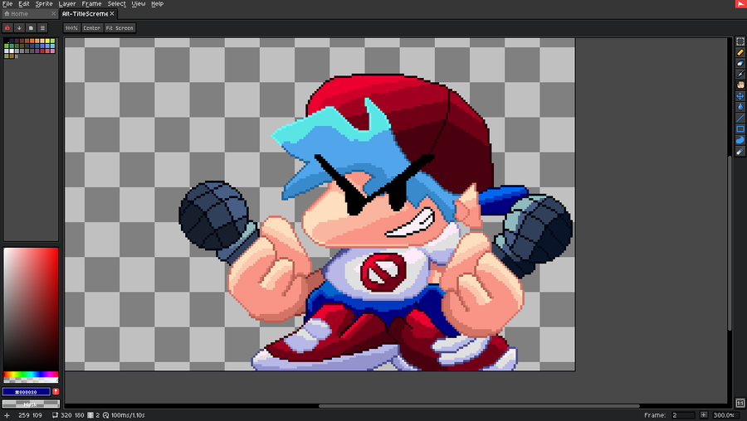The image size is (747, 421).
Task: Select the black palette swatch
Action: coord(6,41)
